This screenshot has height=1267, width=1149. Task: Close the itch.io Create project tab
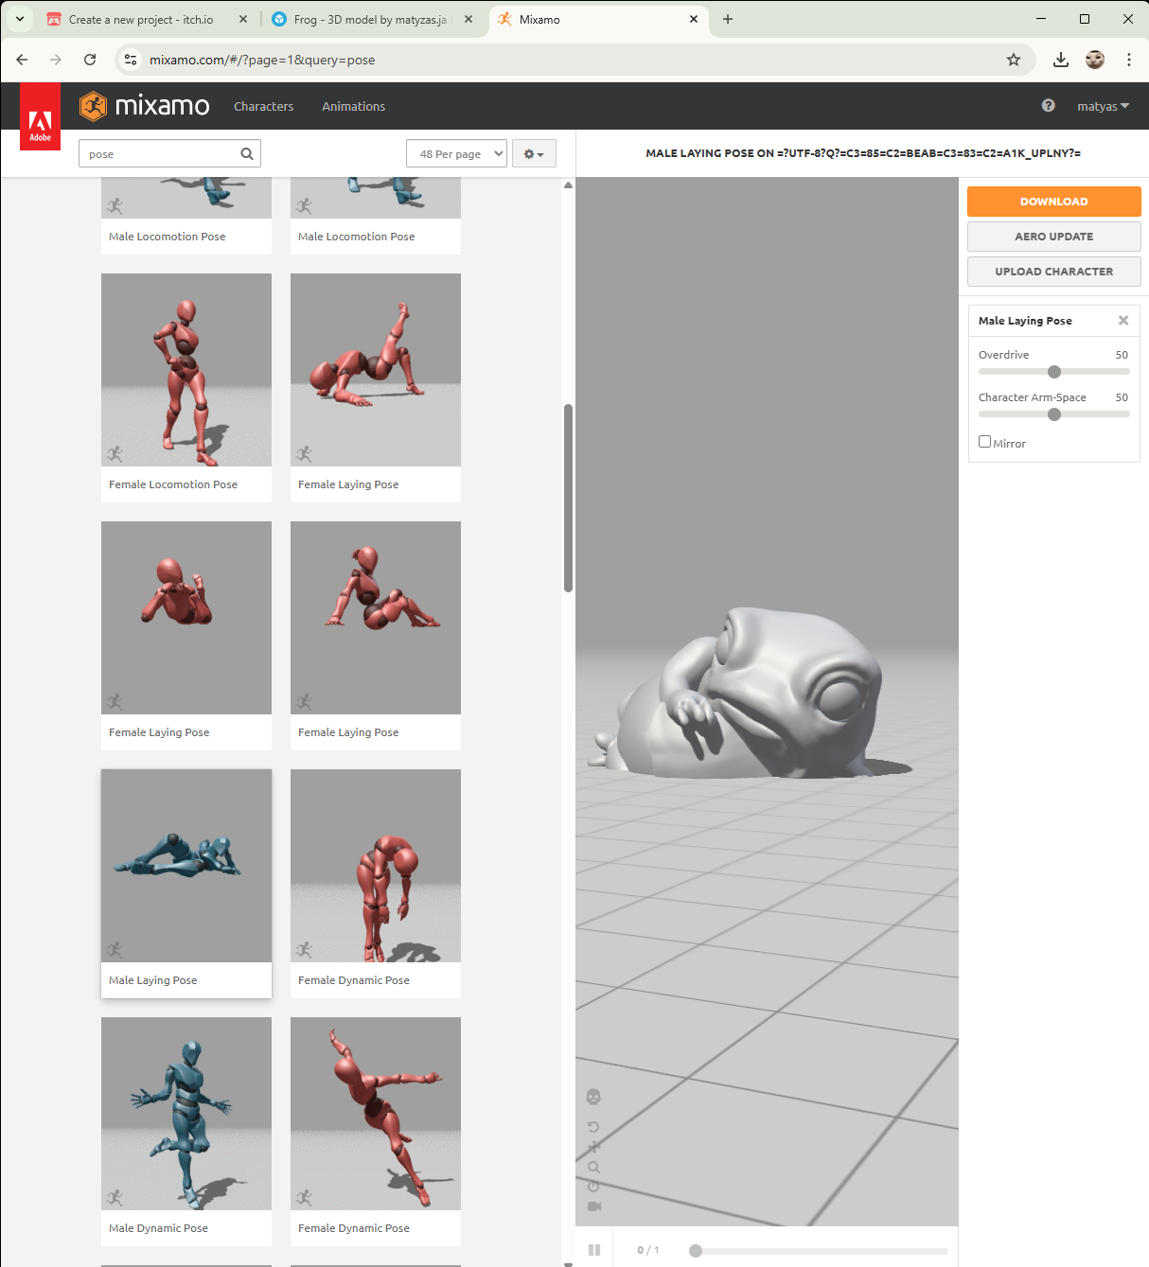tap(243, 19)
